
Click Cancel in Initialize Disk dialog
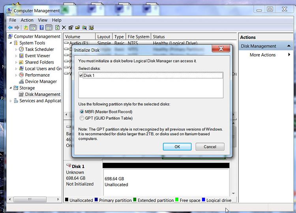tap(210, 147)
